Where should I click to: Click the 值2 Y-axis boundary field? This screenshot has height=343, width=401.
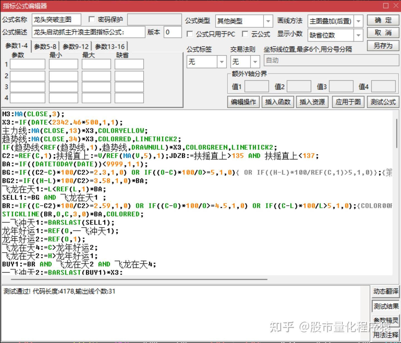pos(299,86)
